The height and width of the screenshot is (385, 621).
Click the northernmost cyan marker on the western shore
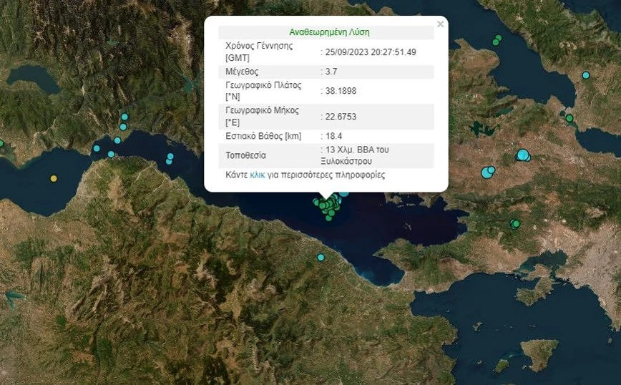124,117
